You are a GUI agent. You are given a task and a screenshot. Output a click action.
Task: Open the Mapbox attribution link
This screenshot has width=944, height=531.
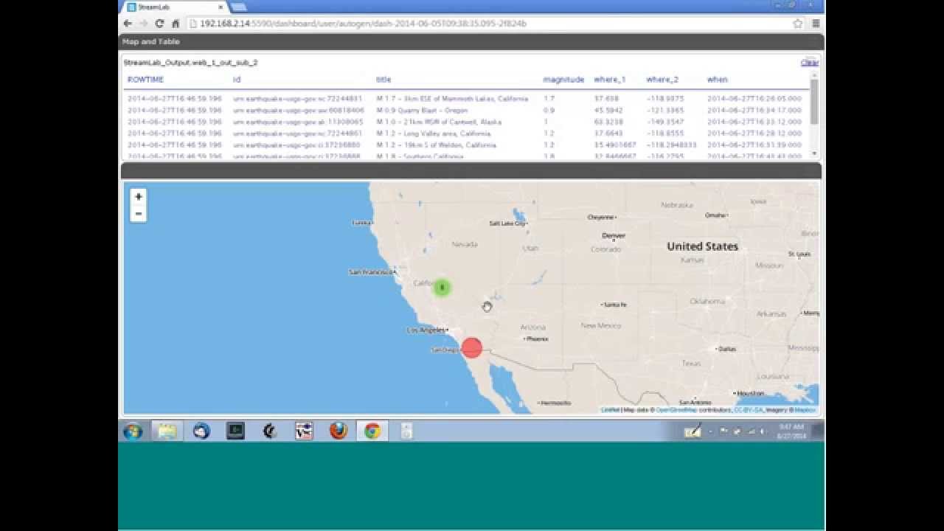[805, 410]
